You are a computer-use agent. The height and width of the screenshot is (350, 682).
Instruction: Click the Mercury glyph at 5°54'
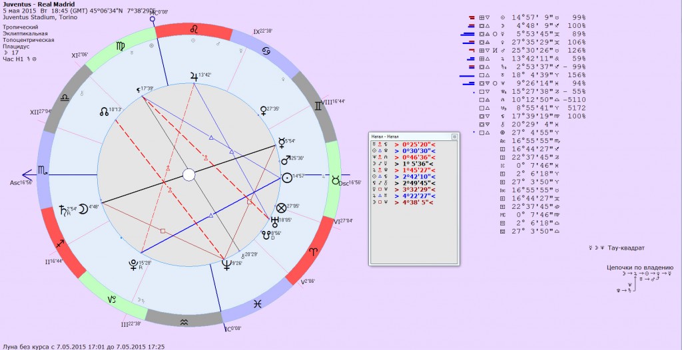pyautogui.click(x=282, y=142)
